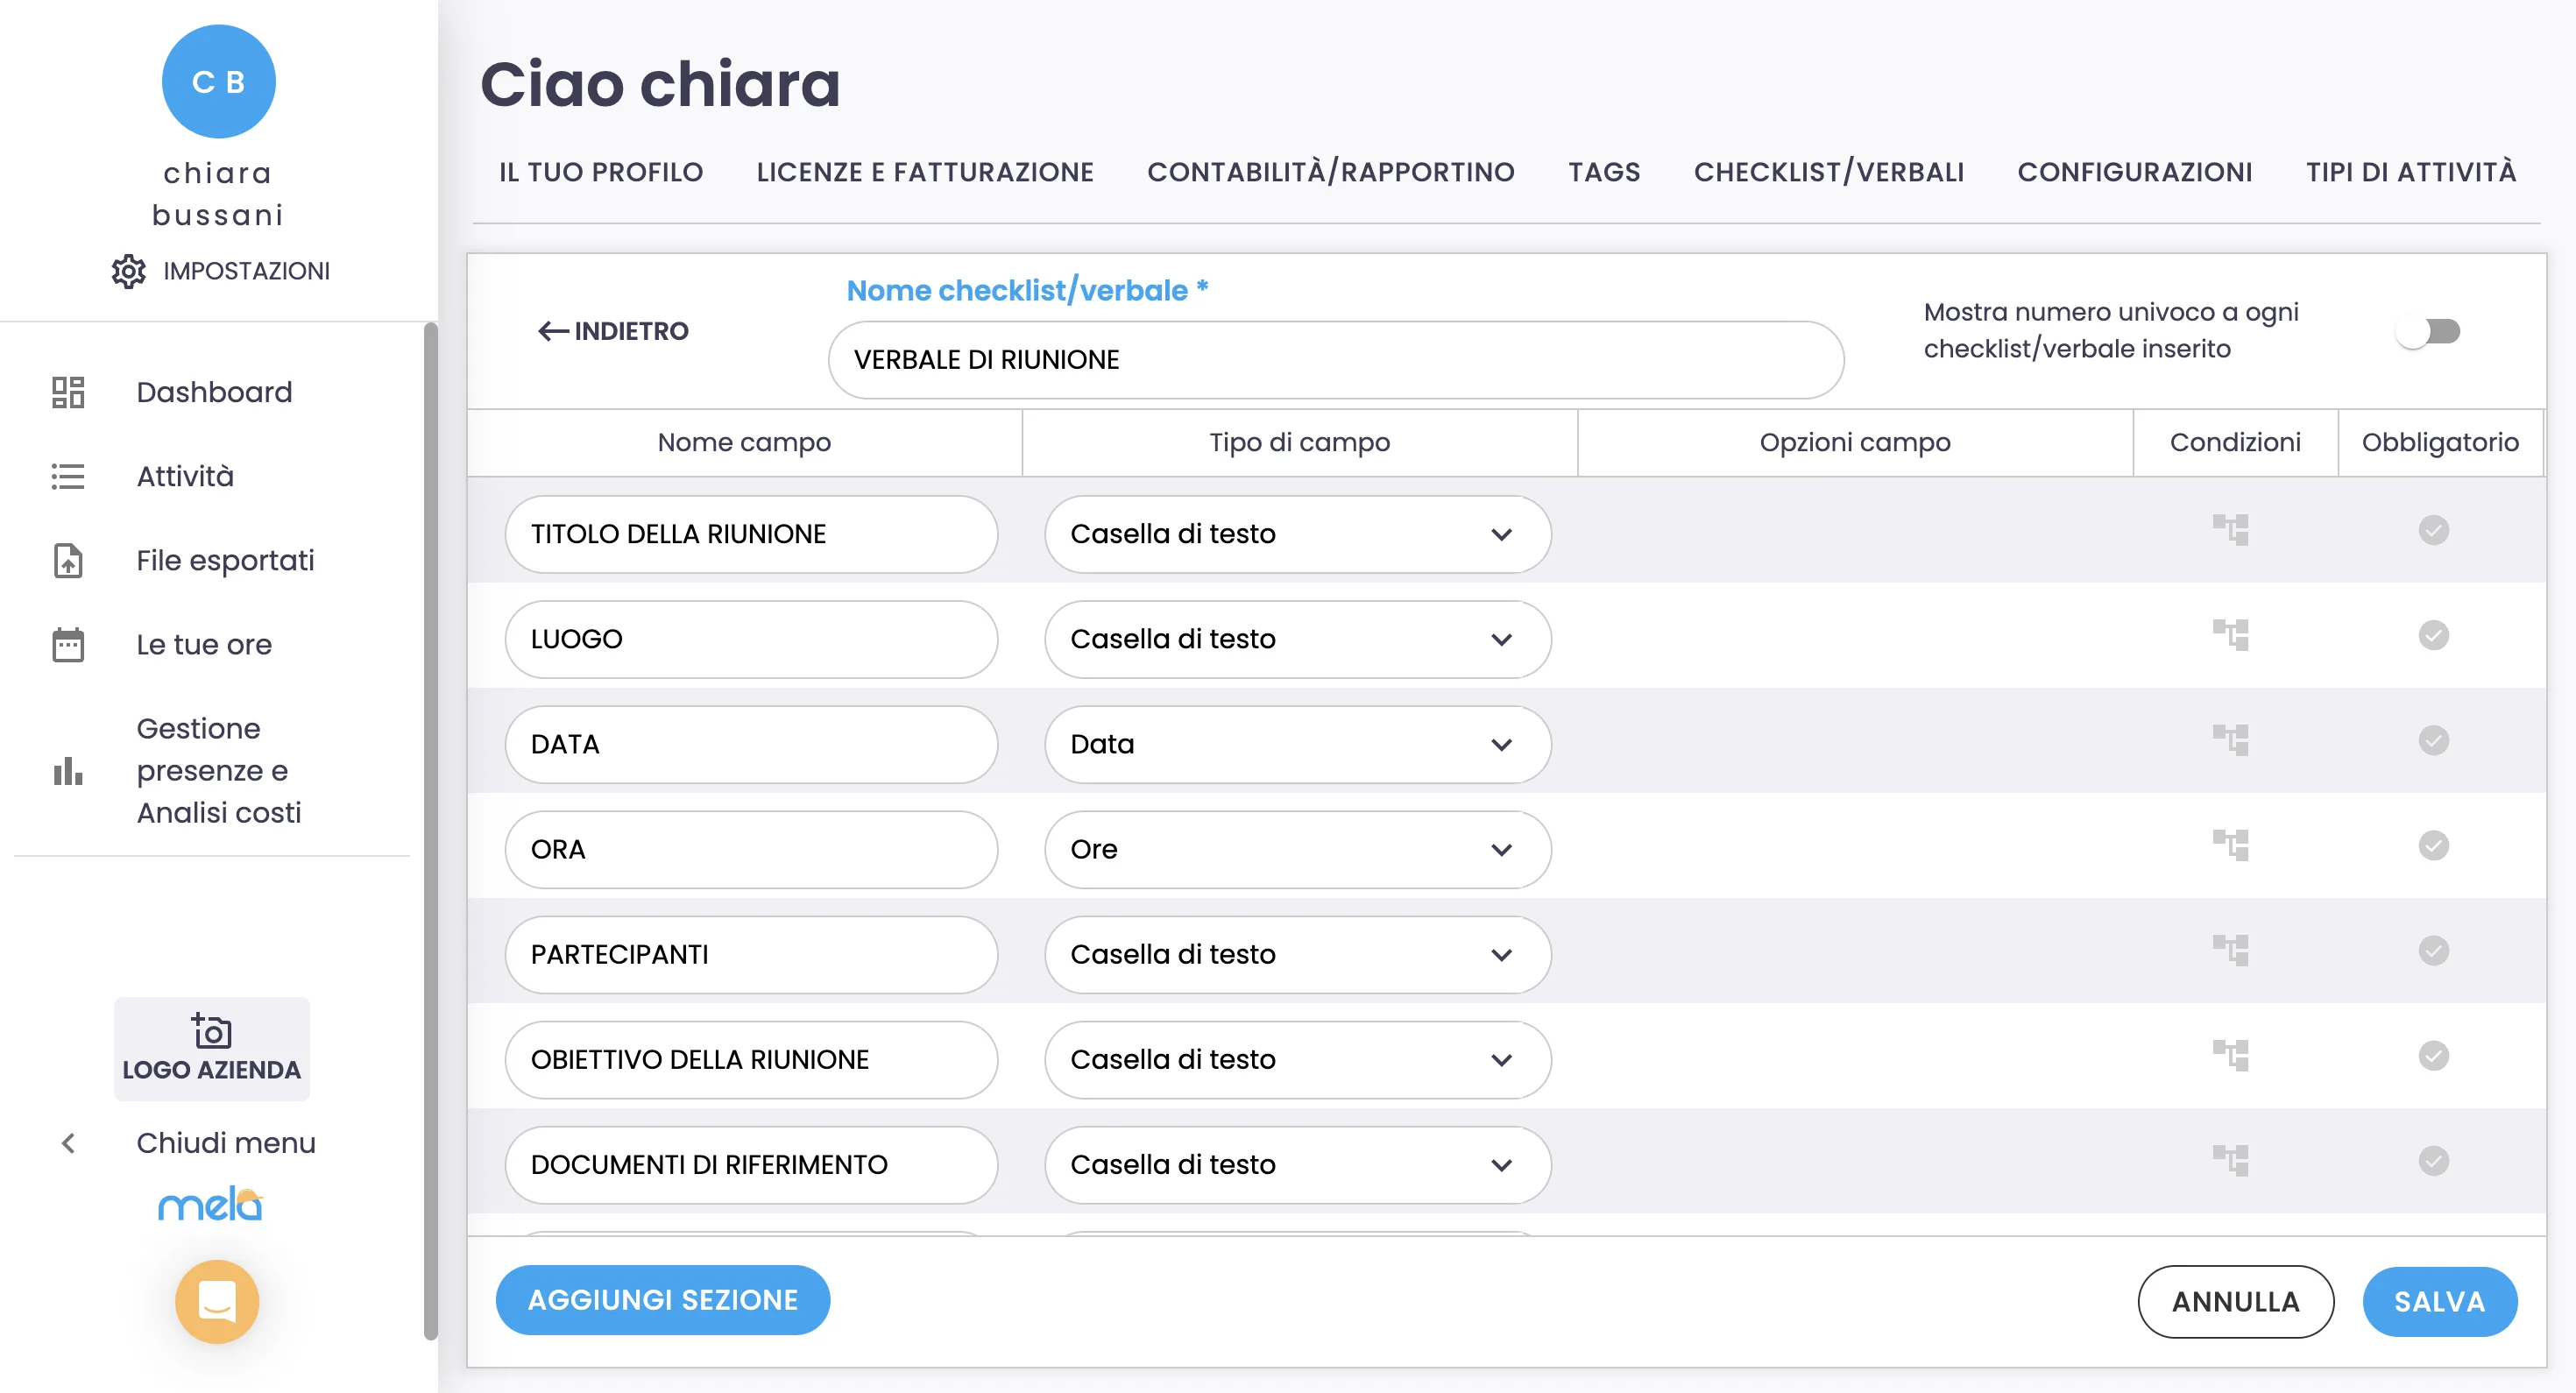Open Attività list icon in sidebar
2576x1393 pixels.
coord(68,476)
